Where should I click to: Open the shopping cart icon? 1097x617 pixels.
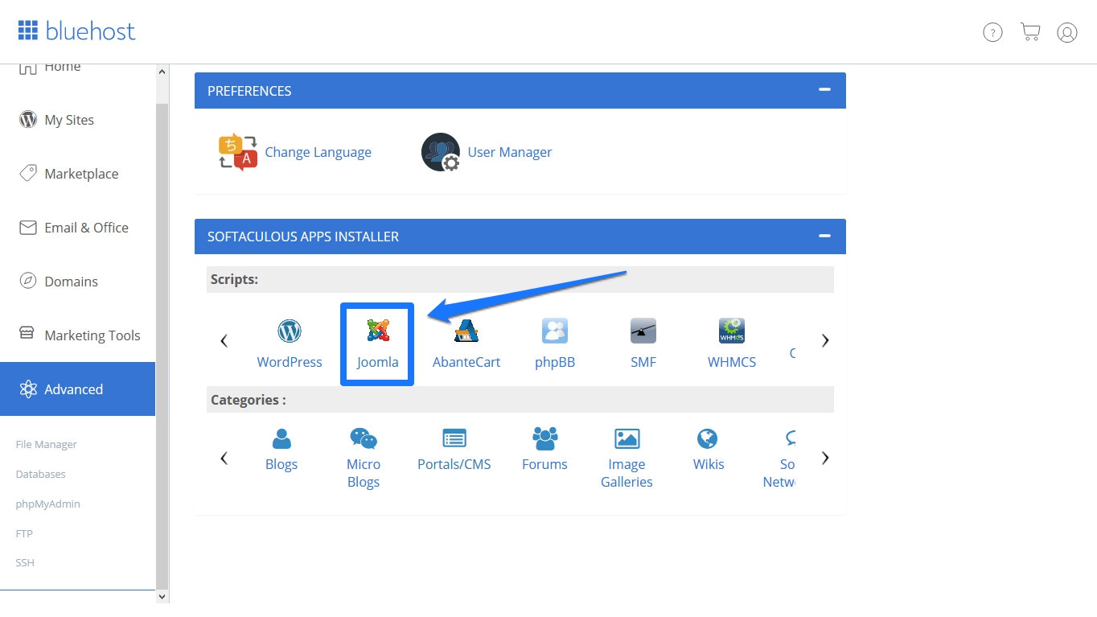[x=1030, y=31]
